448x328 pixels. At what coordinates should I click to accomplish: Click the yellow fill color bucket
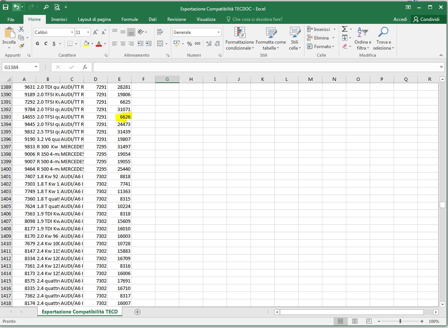(86, 44)
